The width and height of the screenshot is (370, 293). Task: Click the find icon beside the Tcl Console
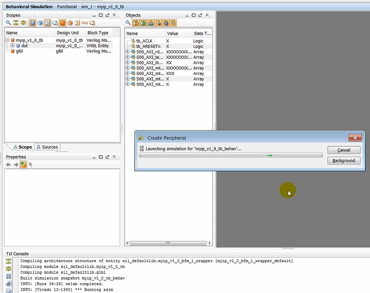(8, 284)
